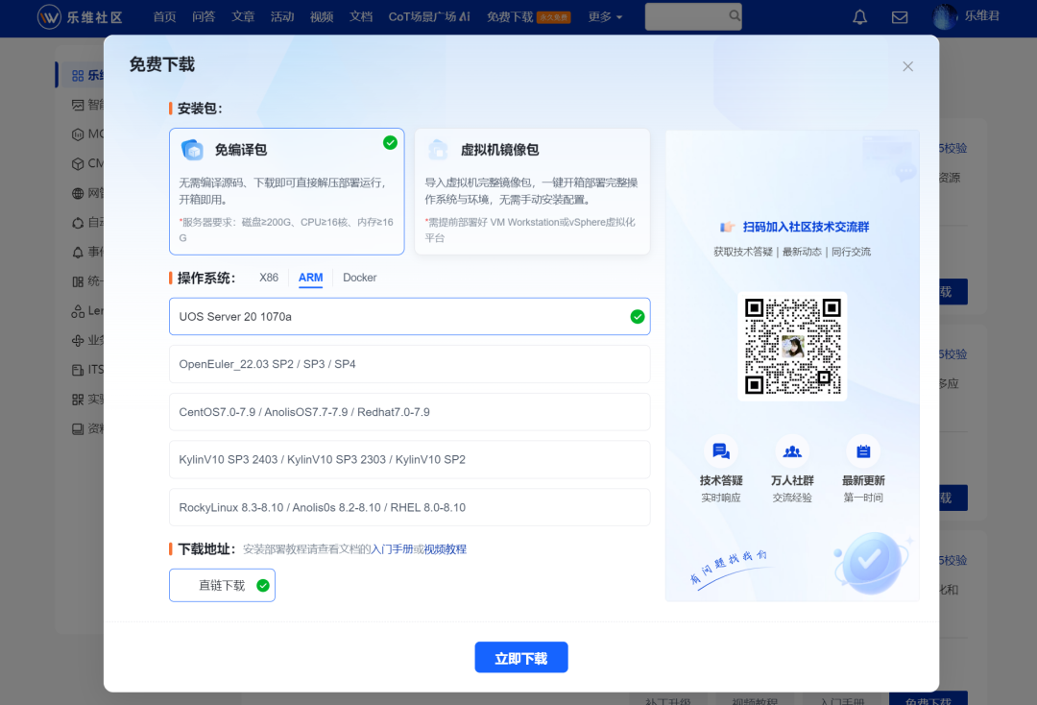Open the 文档 nav item

click(x=360, y=16)
